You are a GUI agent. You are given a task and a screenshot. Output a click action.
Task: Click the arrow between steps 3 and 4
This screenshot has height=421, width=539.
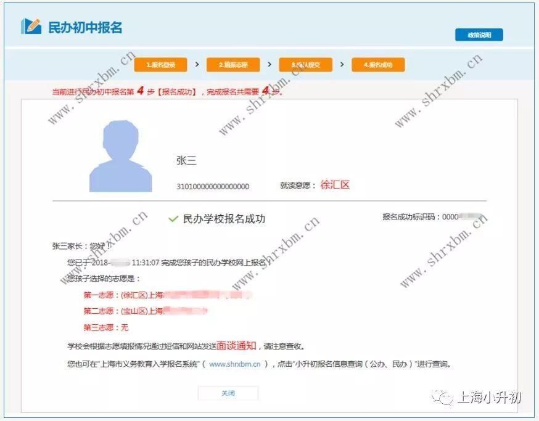(x=342, y=64)
